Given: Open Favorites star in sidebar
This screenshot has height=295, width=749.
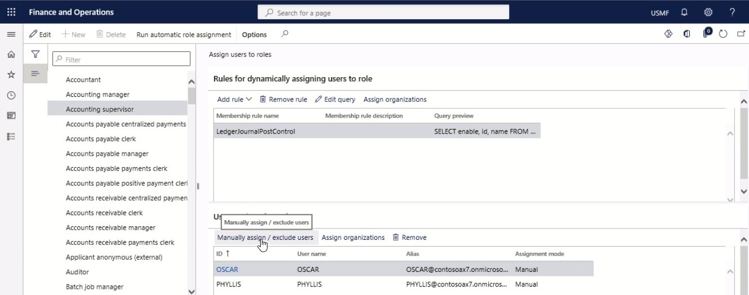Looking at the screenshot, I should coord(11,75).
